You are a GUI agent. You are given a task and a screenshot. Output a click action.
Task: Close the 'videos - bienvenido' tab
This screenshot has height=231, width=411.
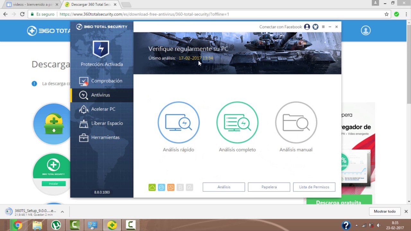click(57, 4)
